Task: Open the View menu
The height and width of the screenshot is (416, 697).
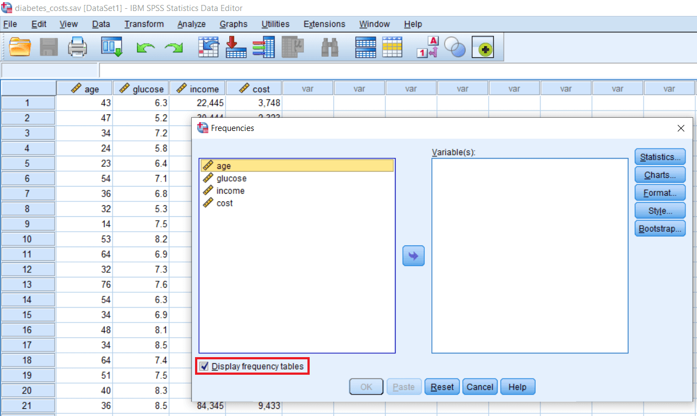Action: (x=68, y=24)
